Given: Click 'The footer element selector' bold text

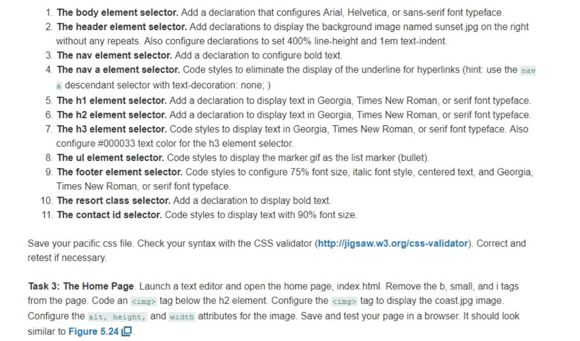Looking at the screenshot, I should (x=120, y=172).
